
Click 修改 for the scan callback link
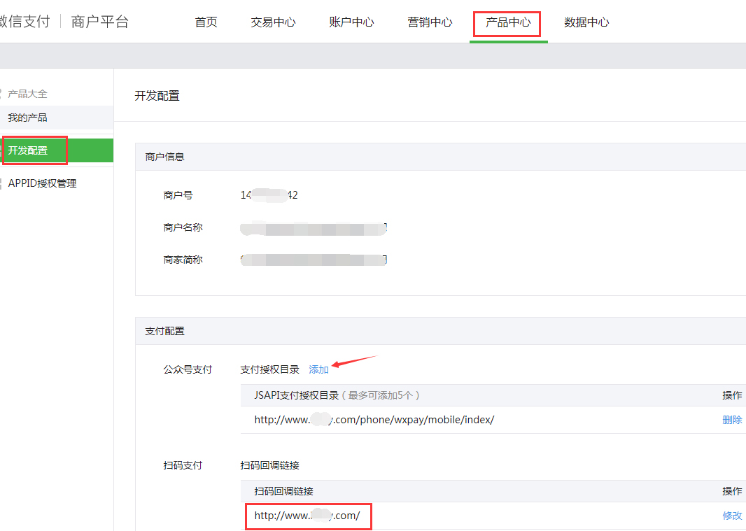click(732, 516)
